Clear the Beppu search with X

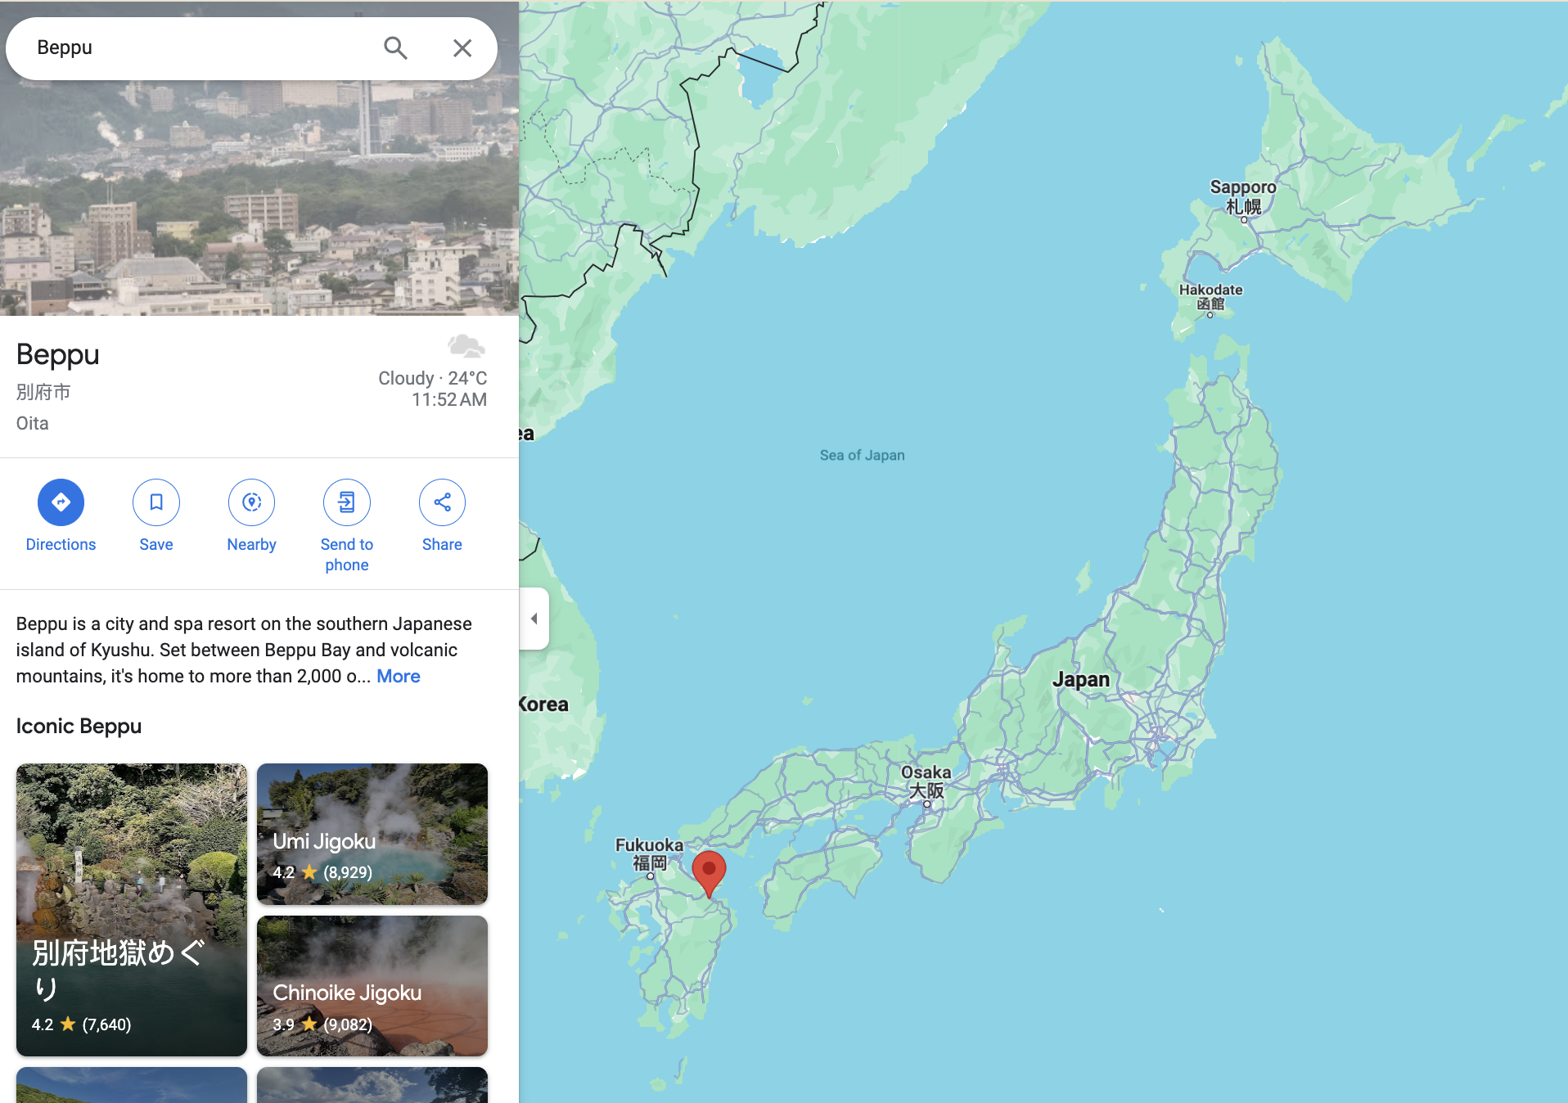click(x=462, y=48)
